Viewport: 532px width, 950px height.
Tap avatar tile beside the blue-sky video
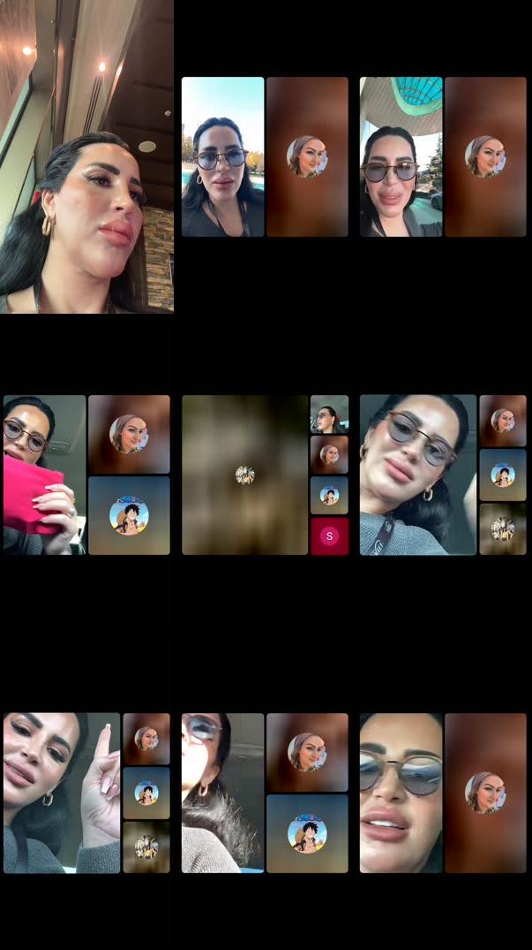coord(307,156)
